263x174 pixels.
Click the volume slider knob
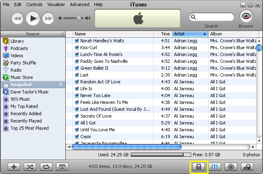[79, 18]
